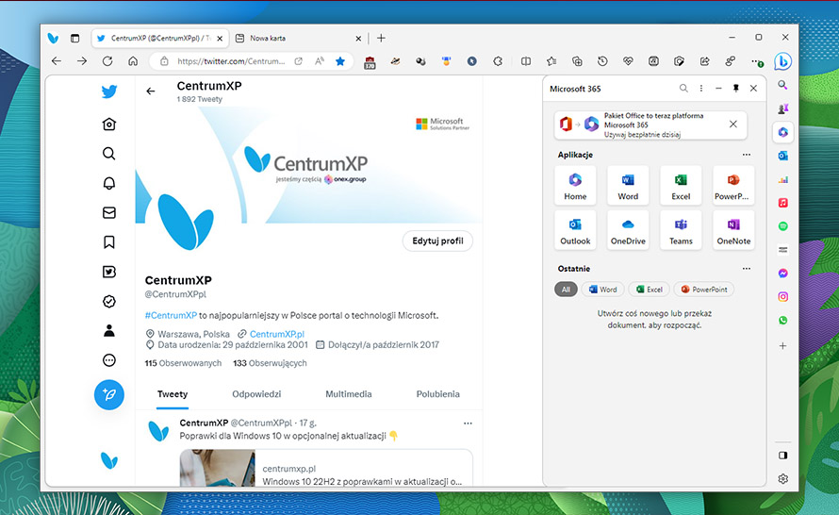839x515 pixels.
Task: Switch to the Multimedia tab
Action: pos(349,394)
